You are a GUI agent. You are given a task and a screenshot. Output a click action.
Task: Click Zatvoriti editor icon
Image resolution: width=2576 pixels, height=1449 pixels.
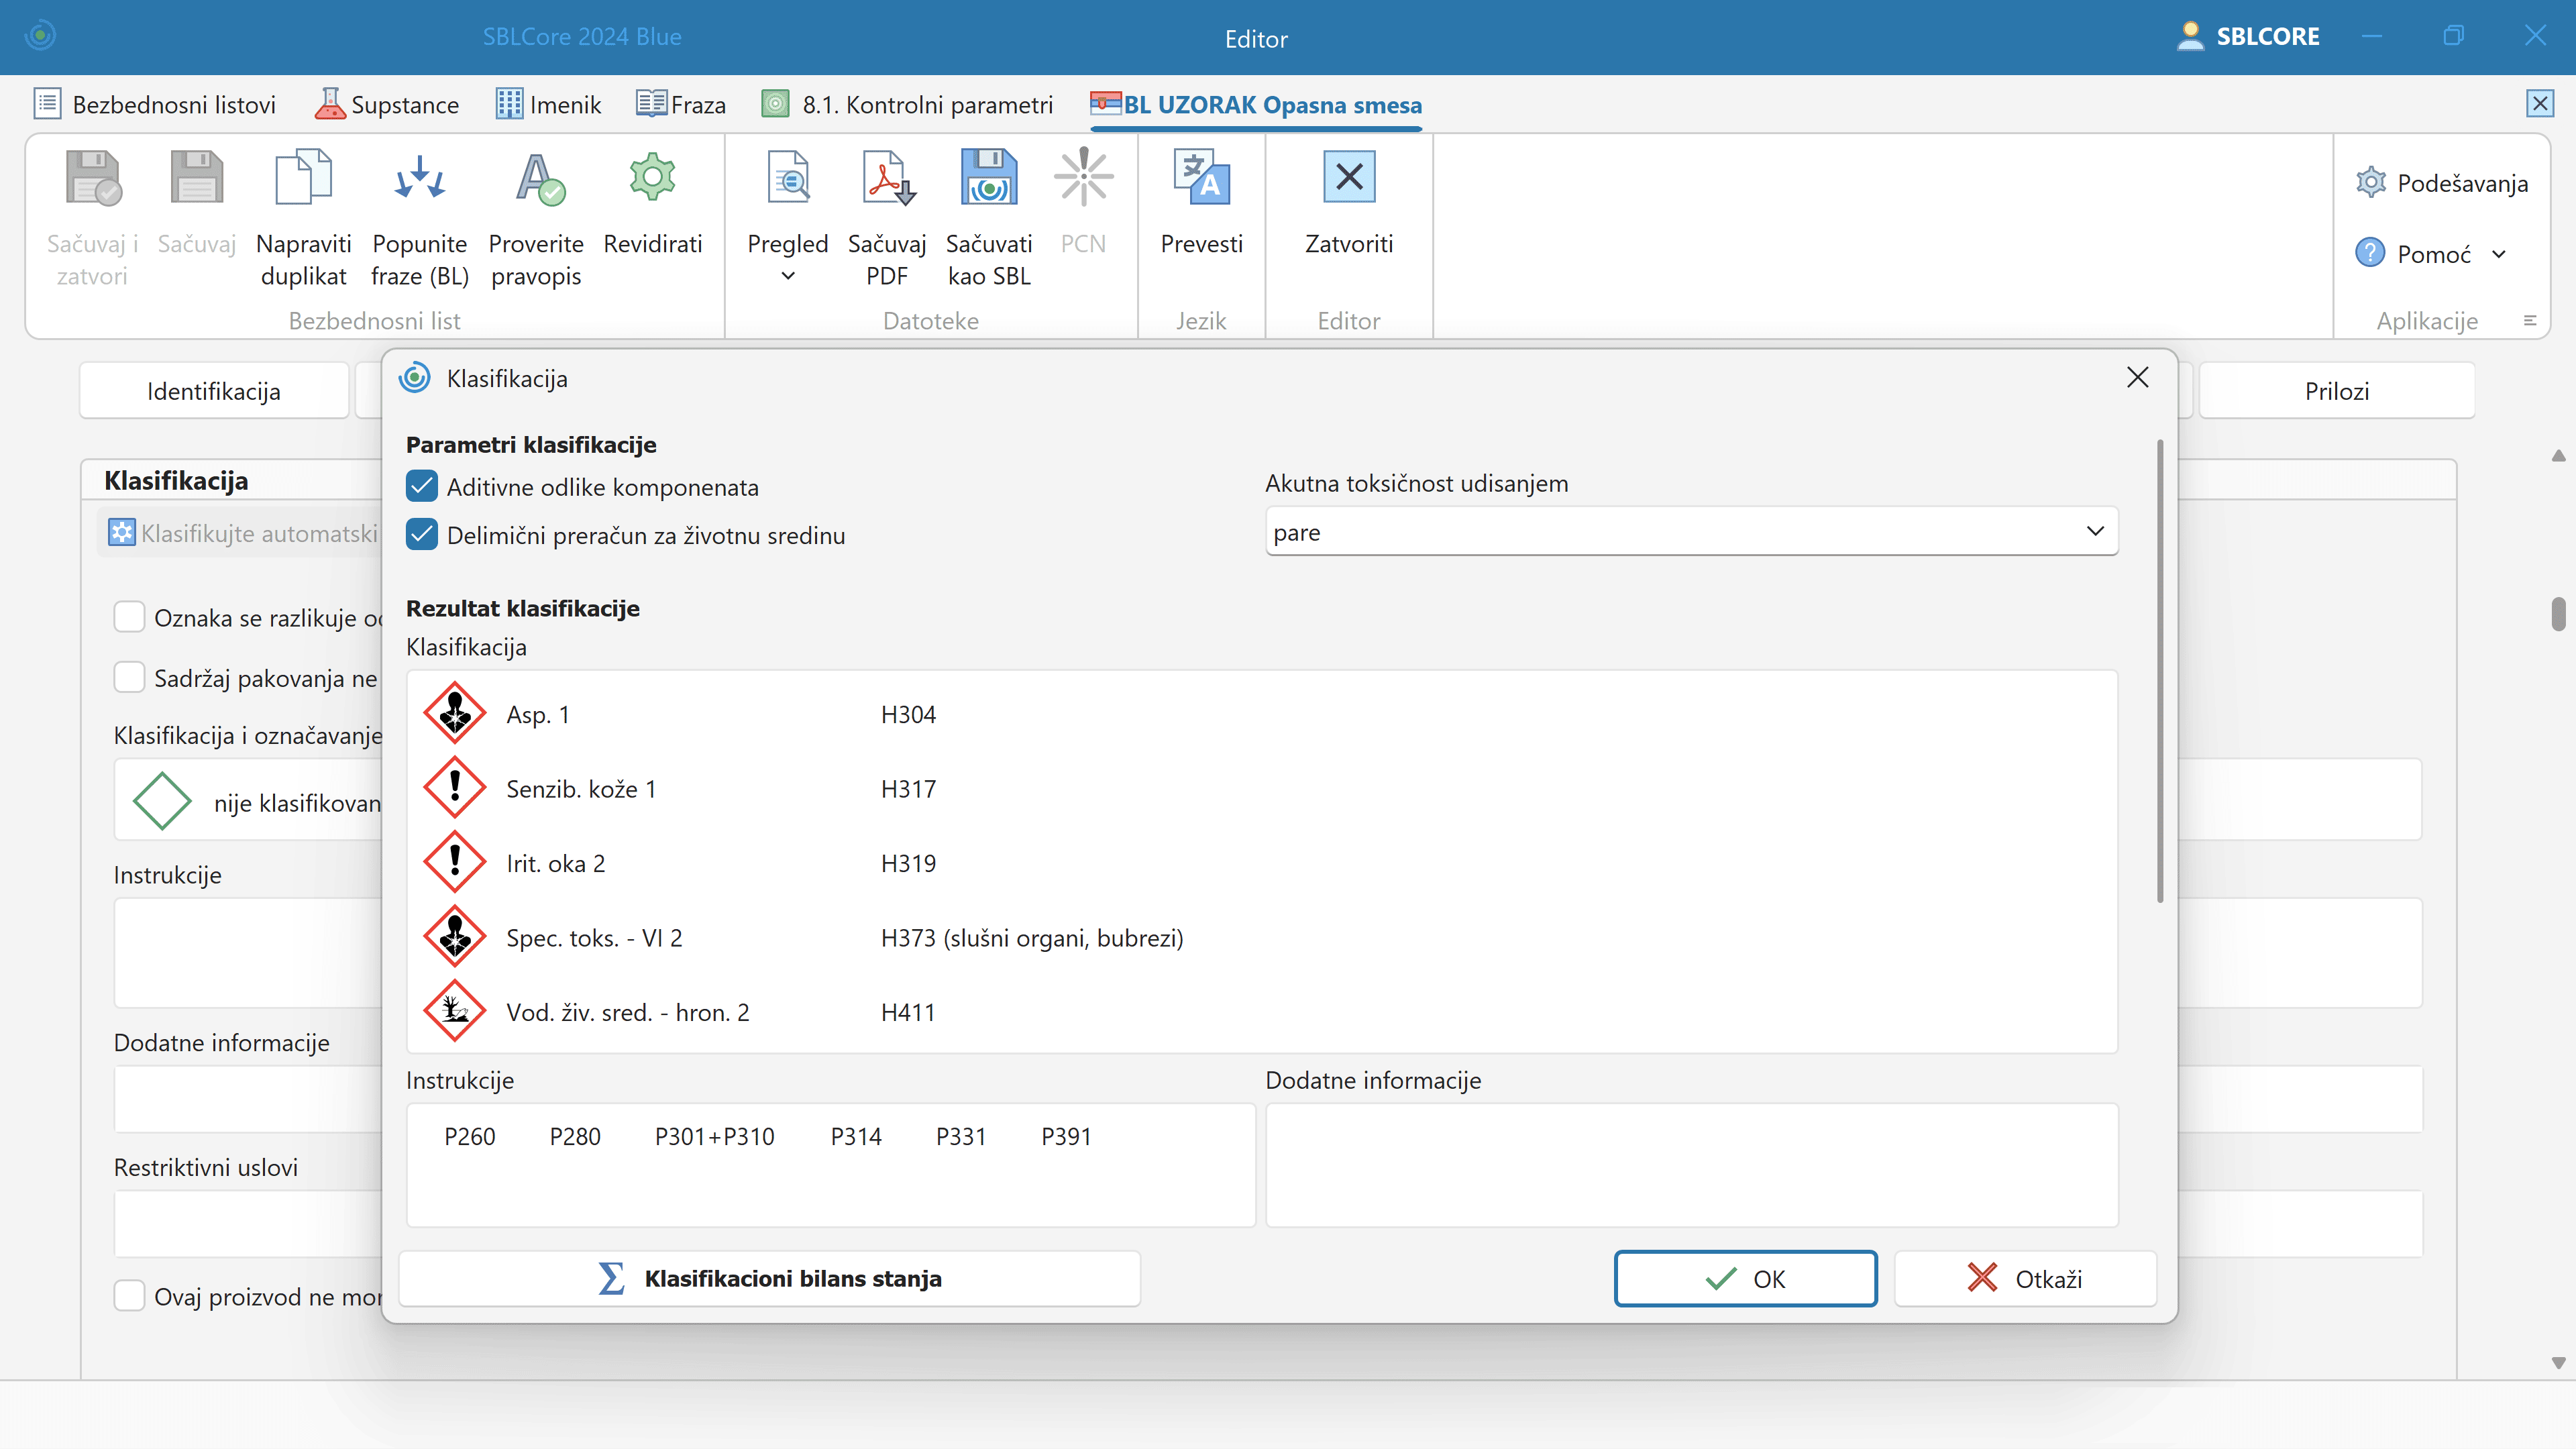pos(1348,178)
